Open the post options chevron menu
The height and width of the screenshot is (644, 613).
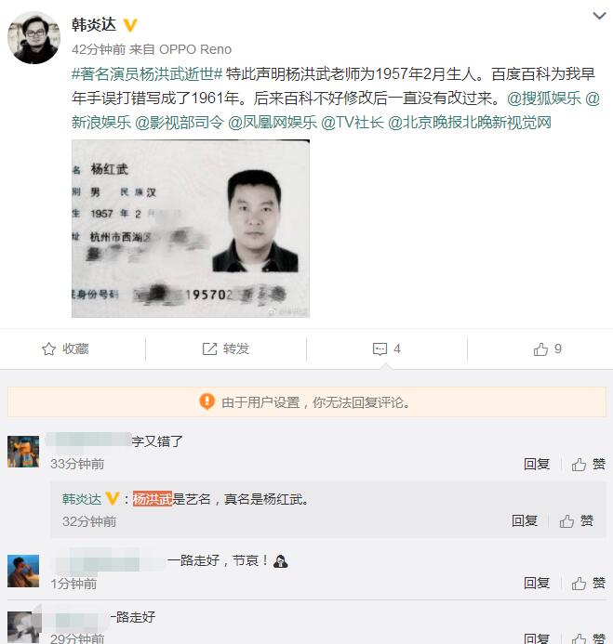[x=600, y=17]
